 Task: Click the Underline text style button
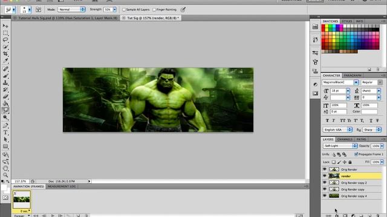pyautogui.click(x=371, y=121)
